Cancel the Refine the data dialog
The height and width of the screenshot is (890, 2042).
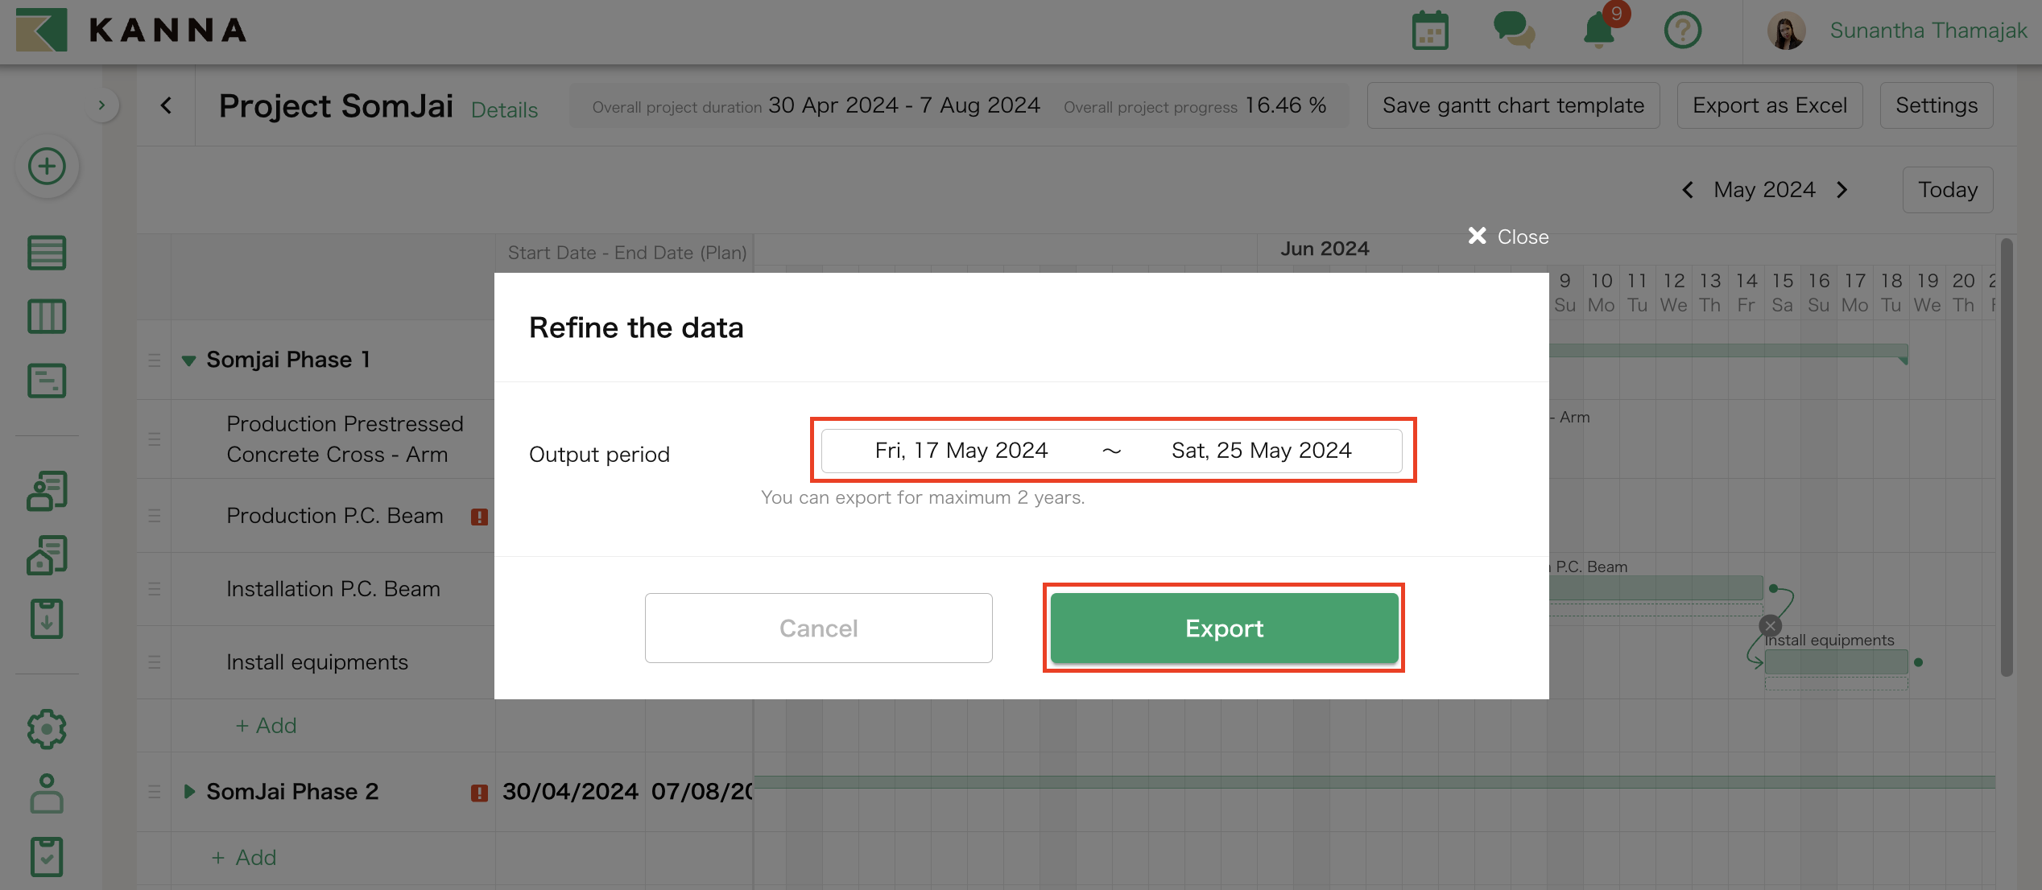pyautogui.click(x=818, y=628)
